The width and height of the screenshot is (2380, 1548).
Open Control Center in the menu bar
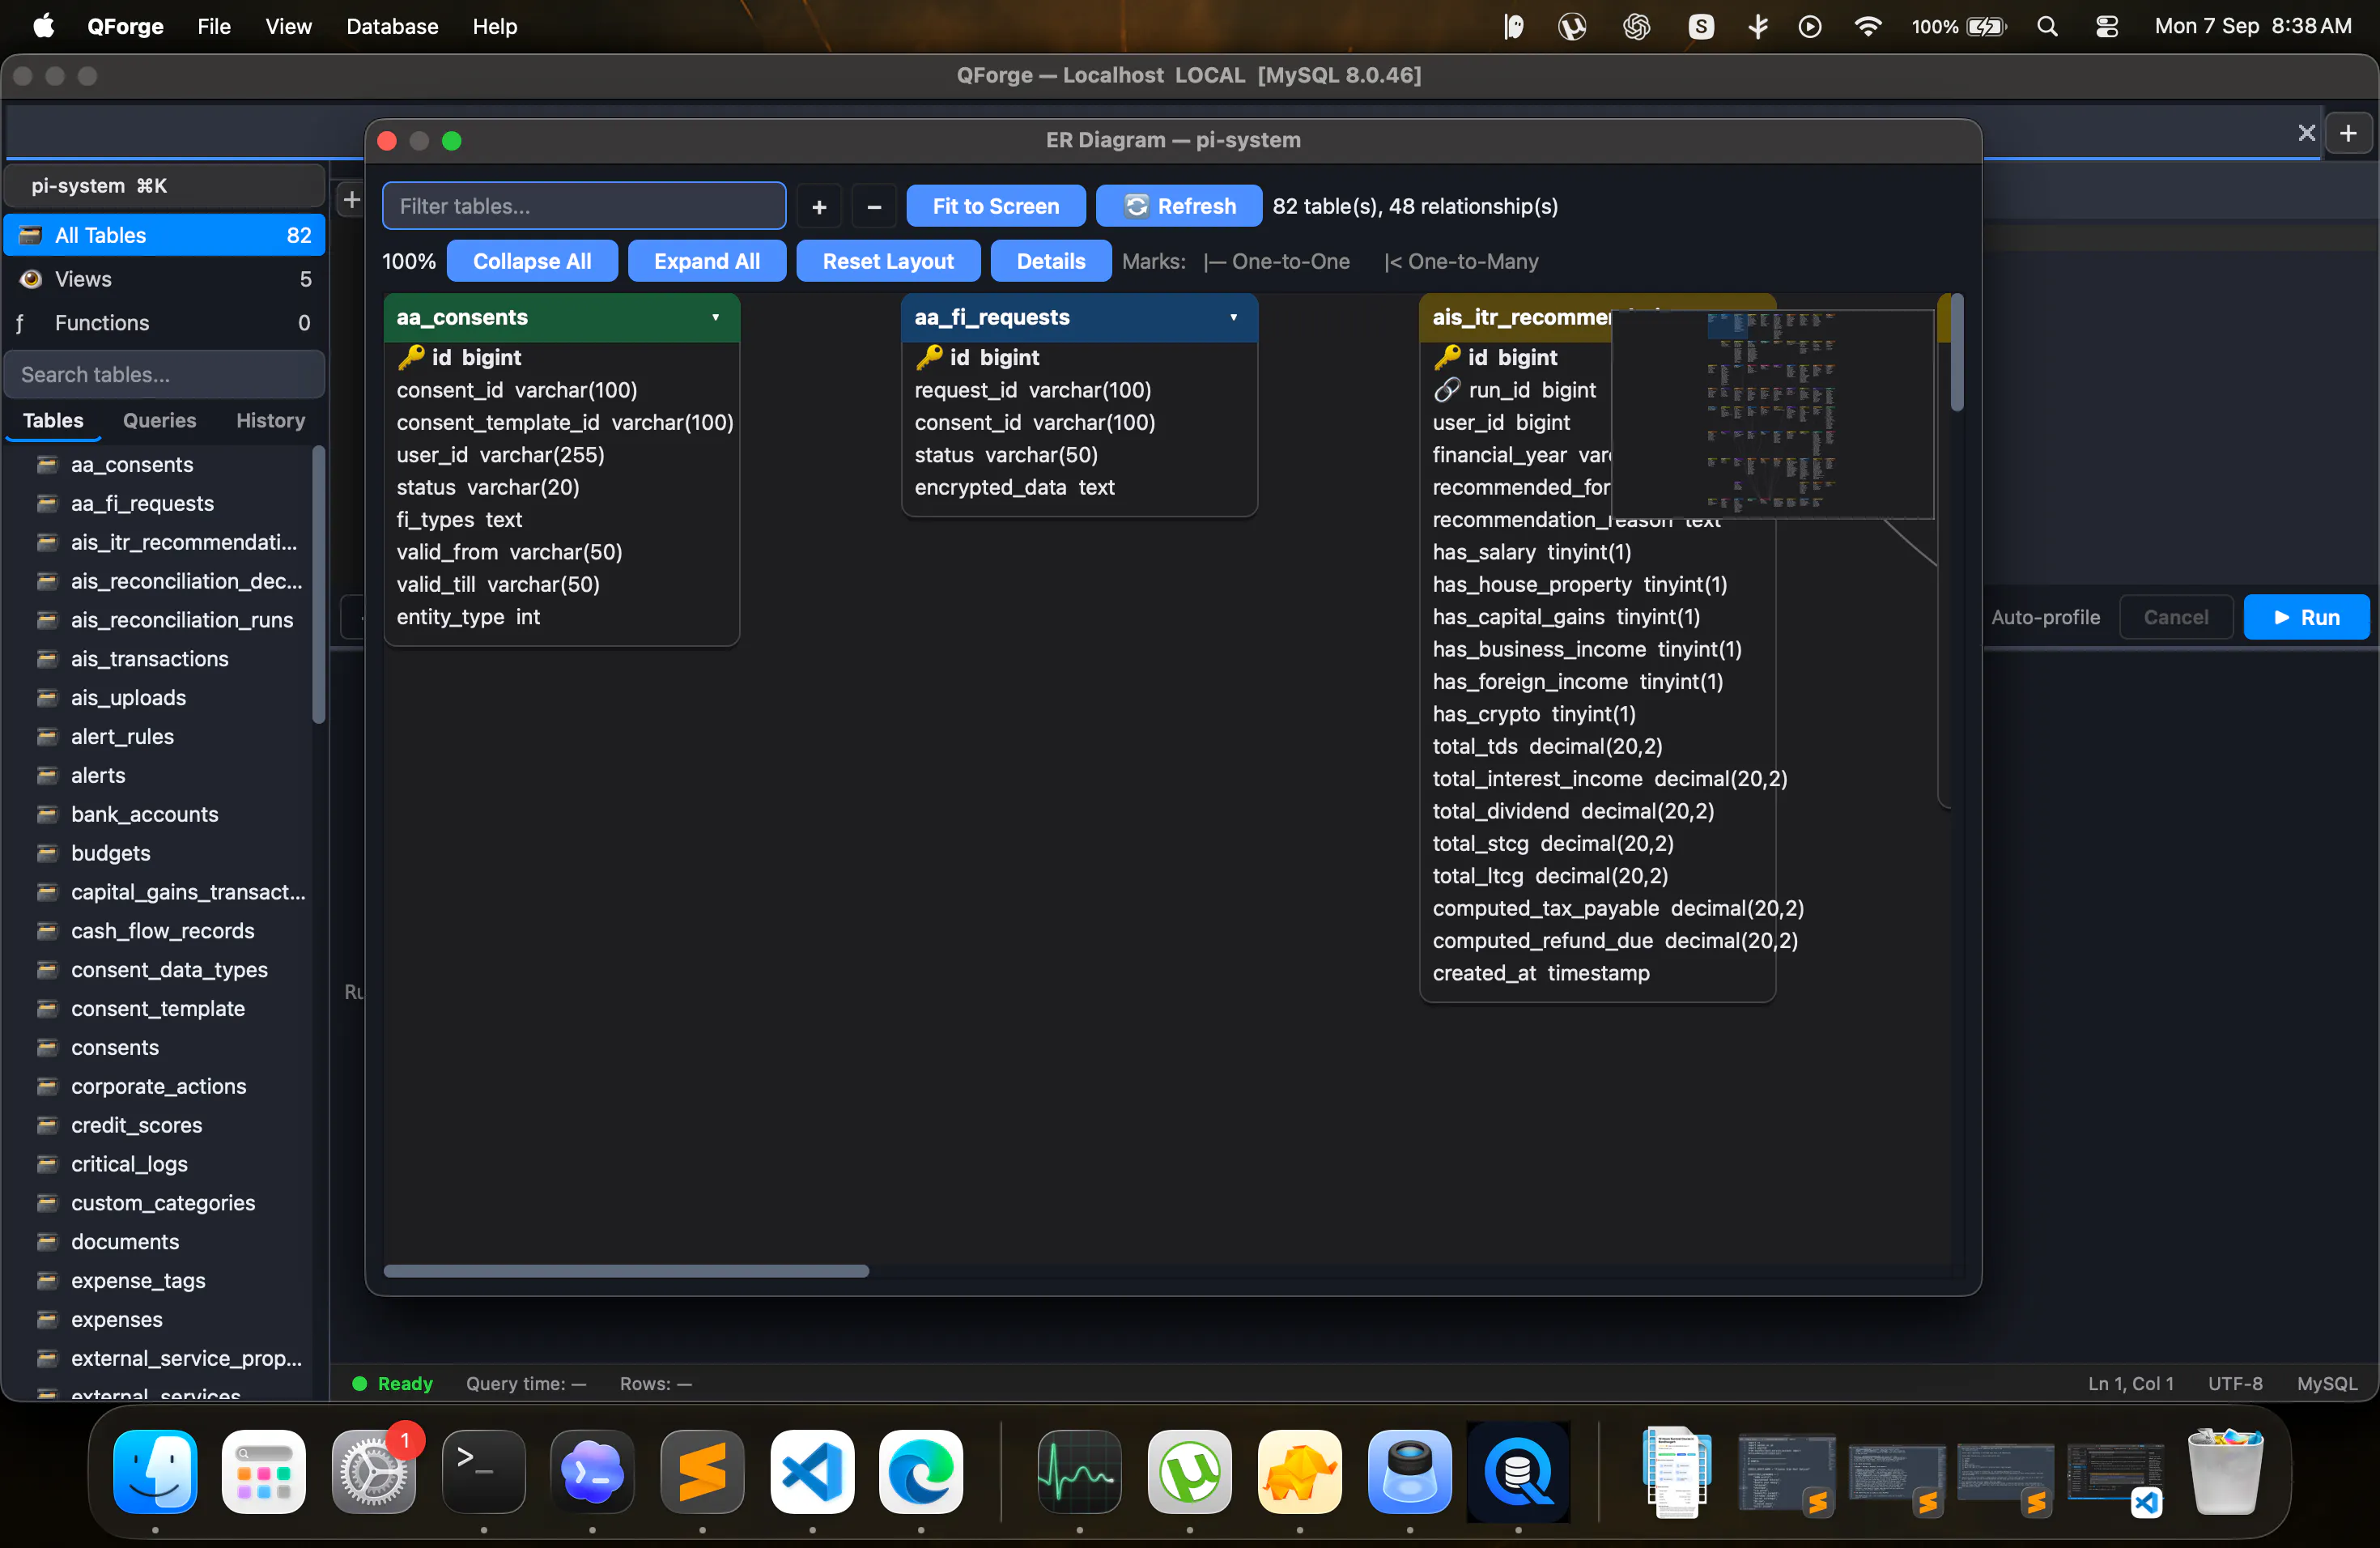tap(2107, 27)
